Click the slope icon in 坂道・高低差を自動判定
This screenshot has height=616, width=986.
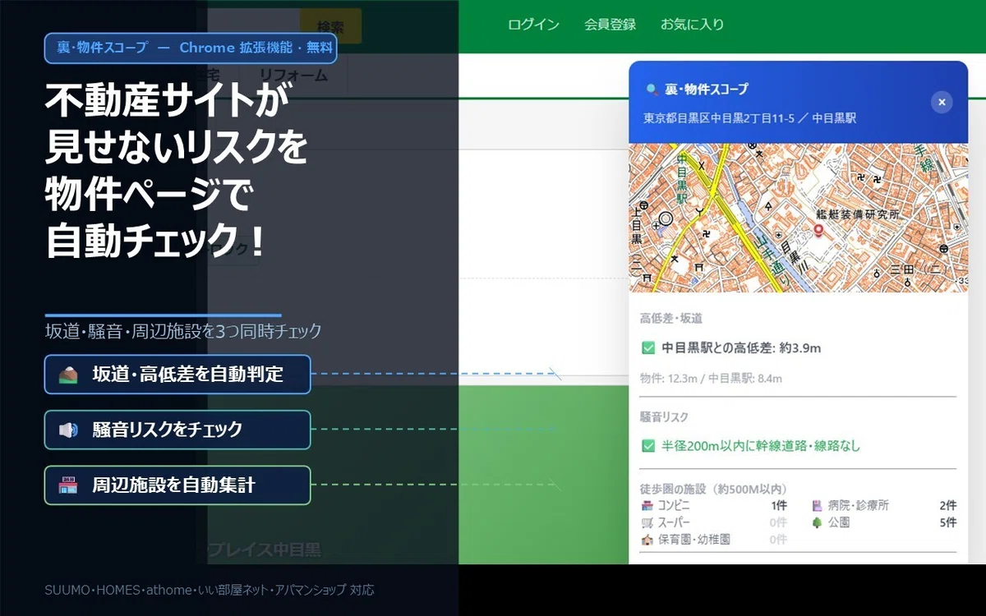[68, 375]
